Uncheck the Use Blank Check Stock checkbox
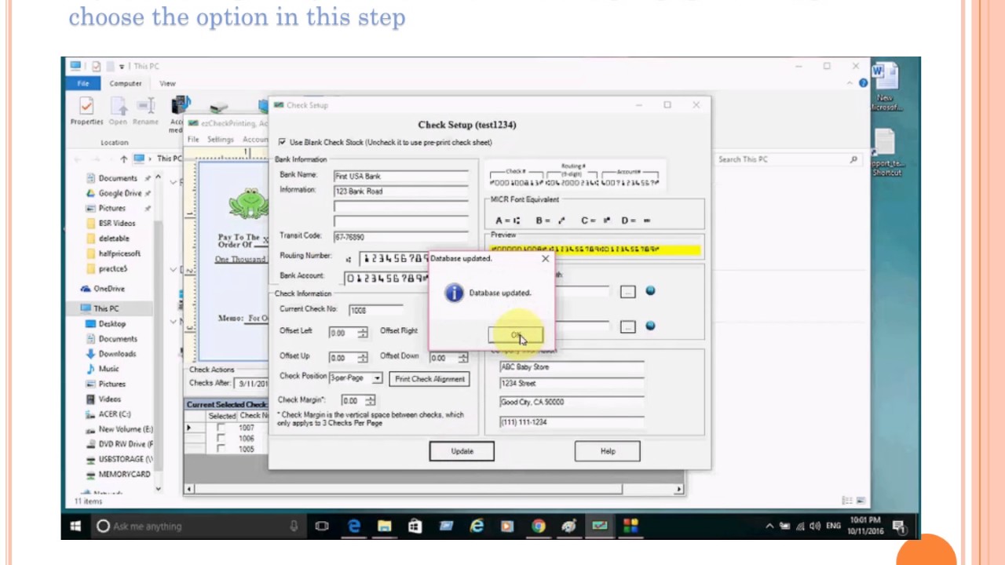The height and width of the screenshot is (565, 1005). point(282,142)
